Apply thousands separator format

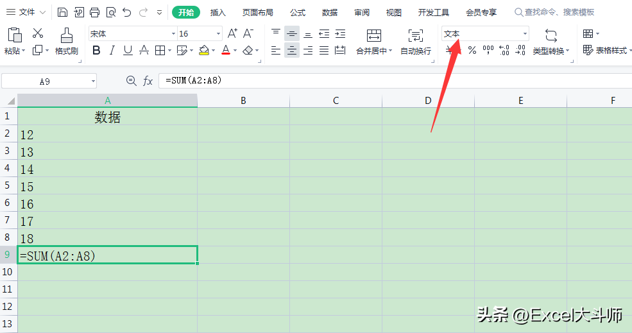488,51
